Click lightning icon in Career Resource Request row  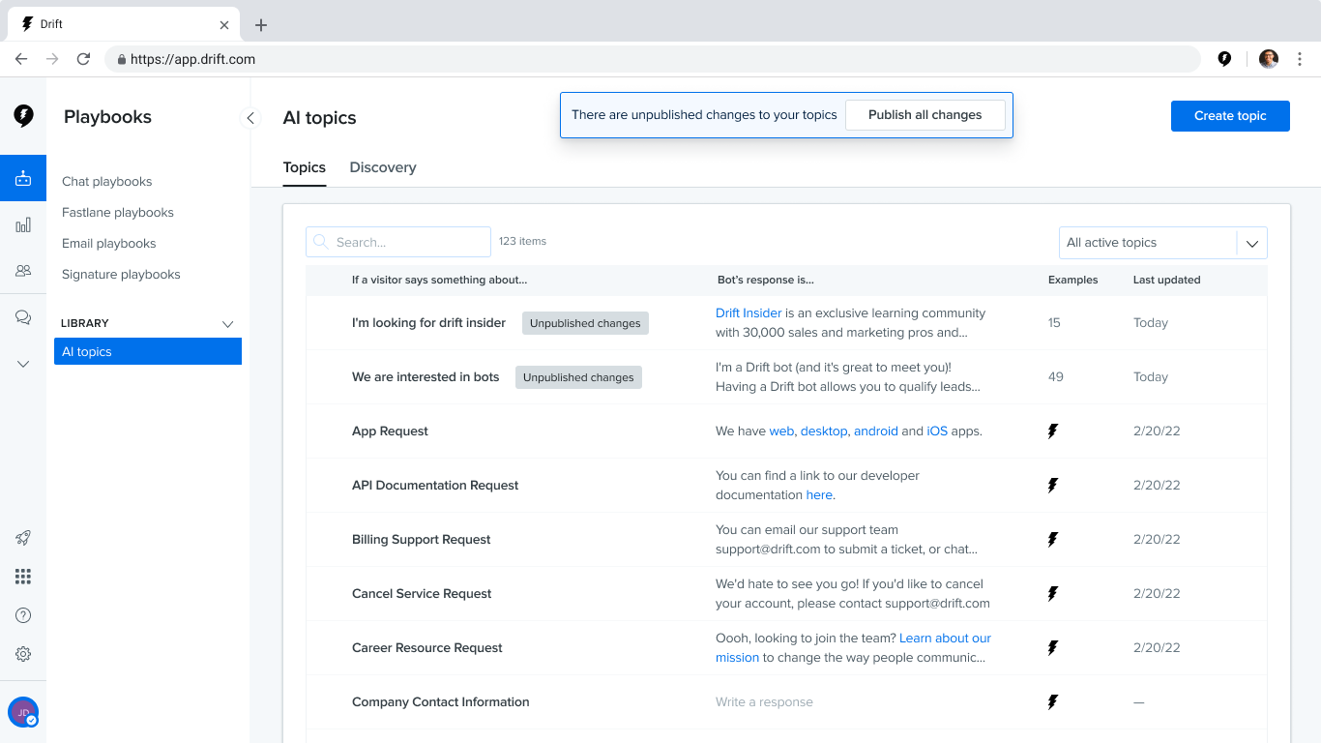[x=1053, y=648]
